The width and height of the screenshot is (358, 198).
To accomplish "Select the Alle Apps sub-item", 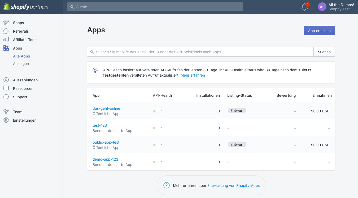I will coord(21,56).
